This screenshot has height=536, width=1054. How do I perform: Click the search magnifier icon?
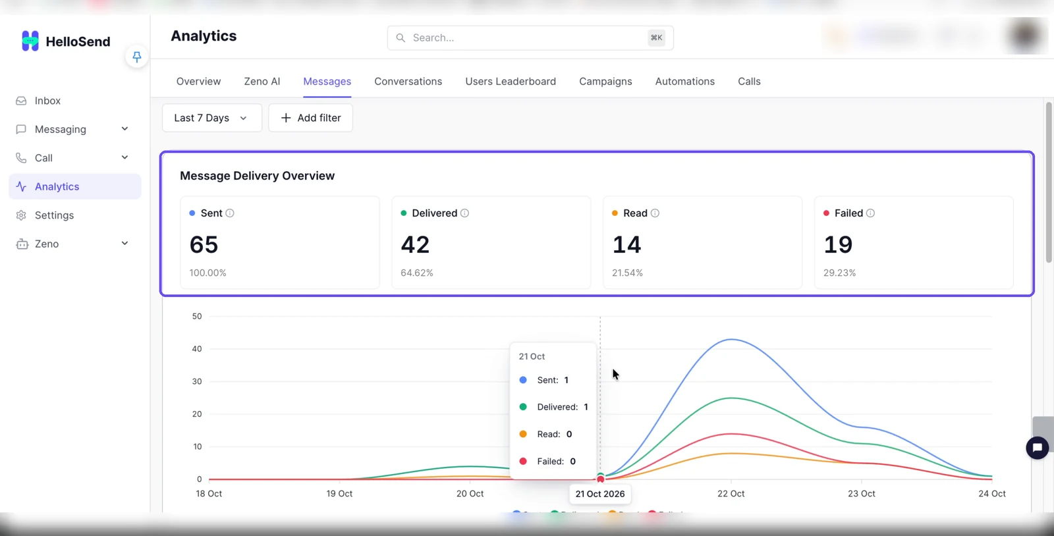tap(401, 38)
